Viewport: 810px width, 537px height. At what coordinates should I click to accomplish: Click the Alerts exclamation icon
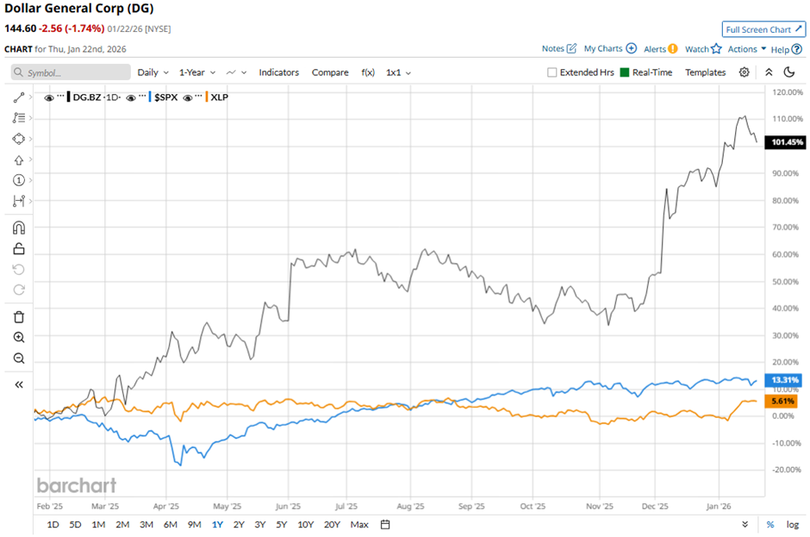point(673,48)
